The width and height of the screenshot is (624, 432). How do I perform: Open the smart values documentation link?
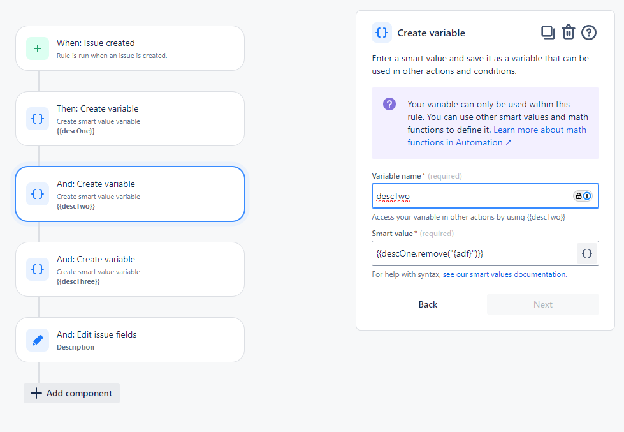pos(505,274)
